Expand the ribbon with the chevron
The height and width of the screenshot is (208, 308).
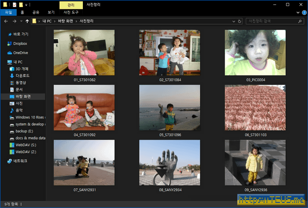298,13
